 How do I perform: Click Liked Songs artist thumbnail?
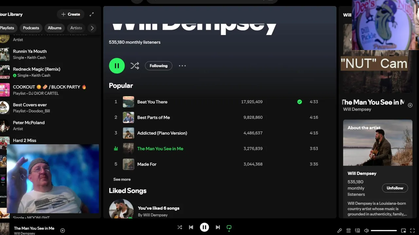(121, 209)
